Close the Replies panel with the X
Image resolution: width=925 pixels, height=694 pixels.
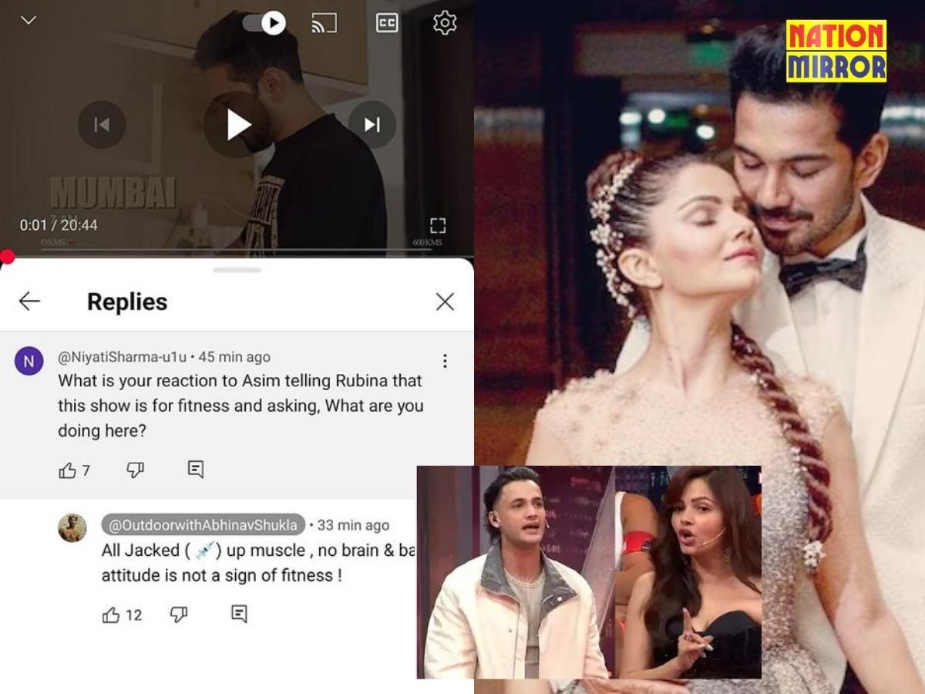click(x=445, y=302)
